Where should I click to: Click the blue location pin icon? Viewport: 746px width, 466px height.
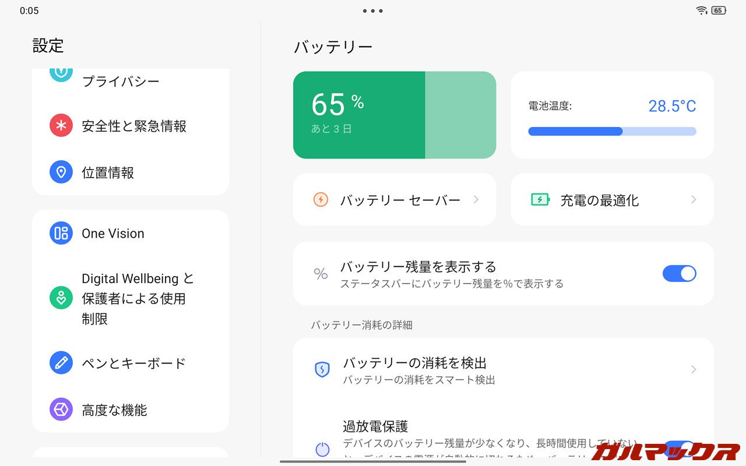pos(61,172)
